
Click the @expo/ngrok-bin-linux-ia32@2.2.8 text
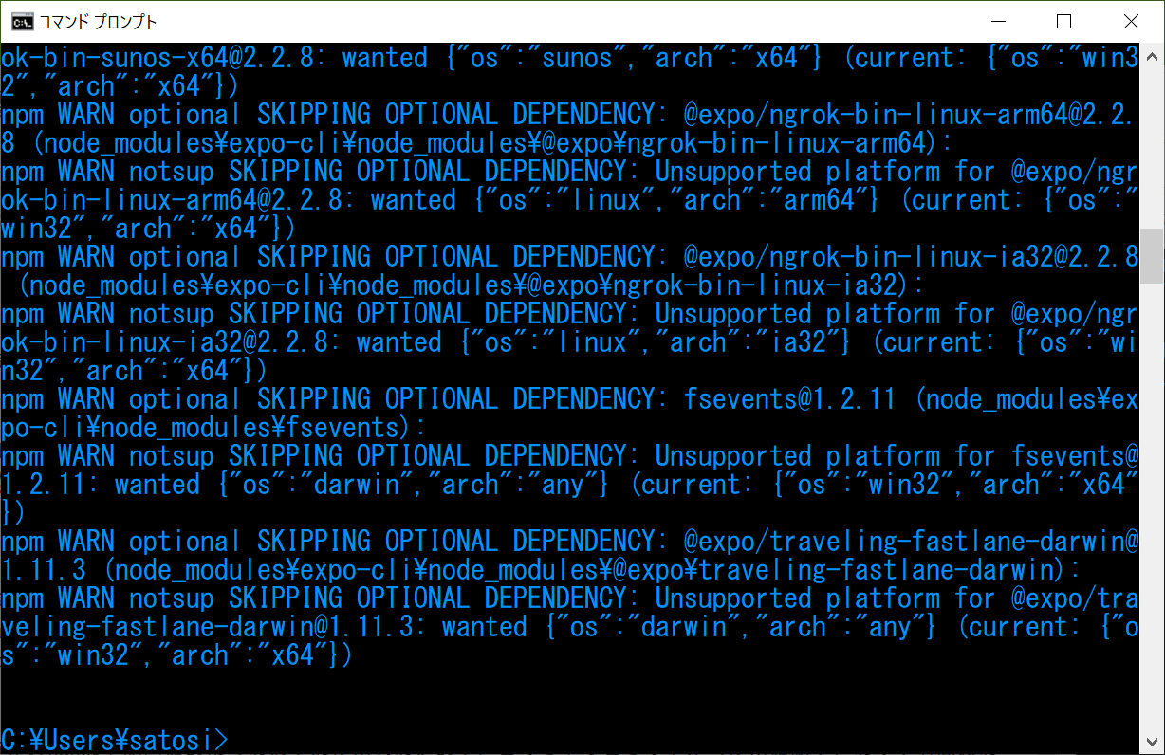click(911, 257)
